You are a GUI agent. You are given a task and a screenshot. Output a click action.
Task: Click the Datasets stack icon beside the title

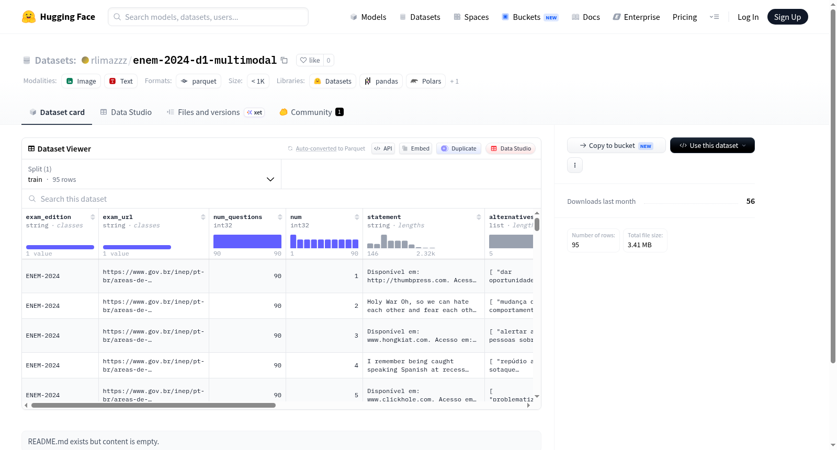(27, 61)
